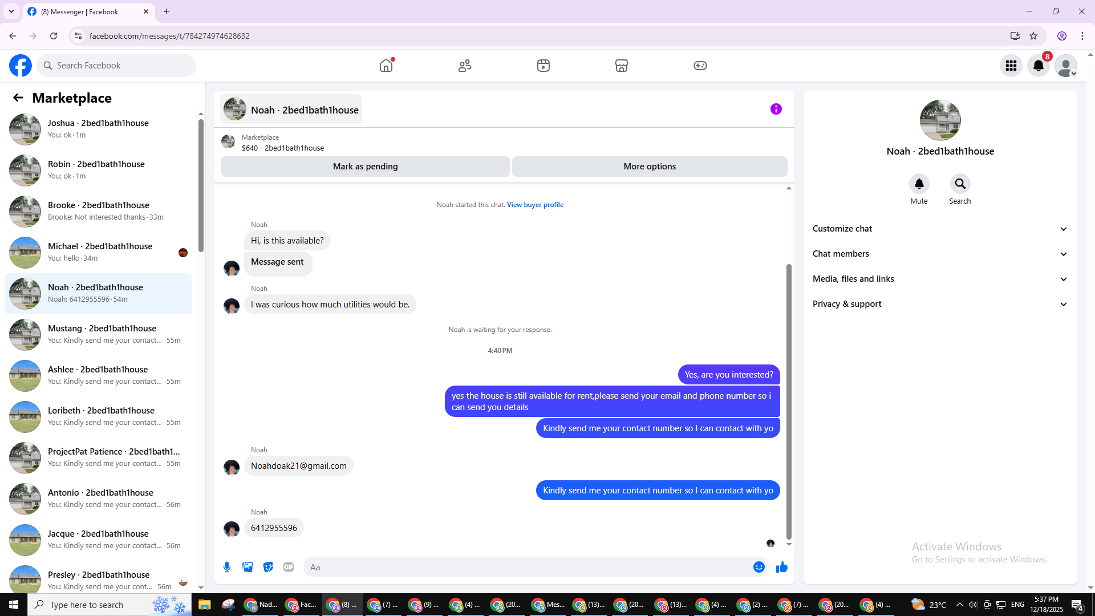1095x616 pixels.
Task: Open the Notifications bell with 8 badge
Action: [x=1039, y=66]
